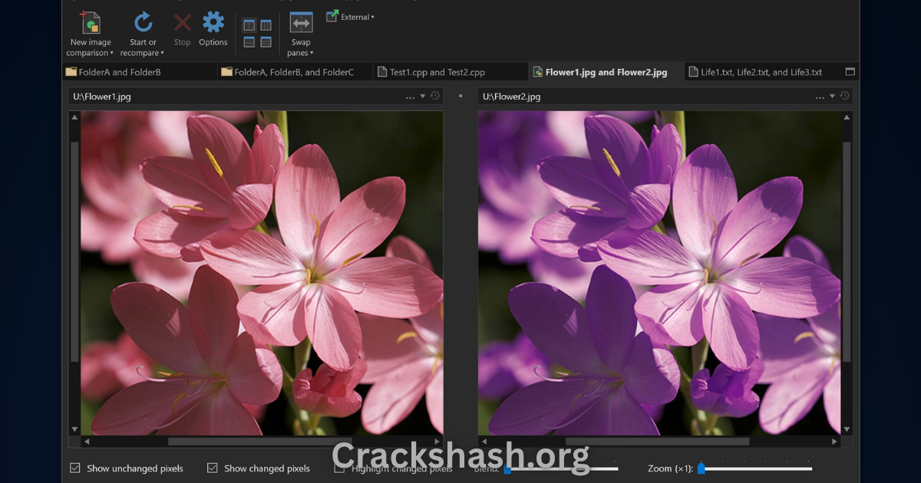Open the Options gear

click(x=213, y=23)
